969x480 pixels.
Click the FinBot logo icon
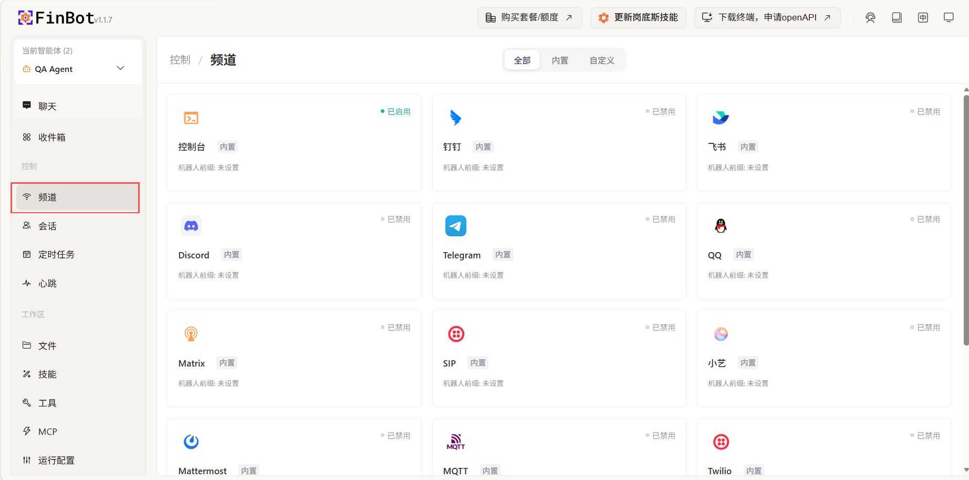point(25,18)
